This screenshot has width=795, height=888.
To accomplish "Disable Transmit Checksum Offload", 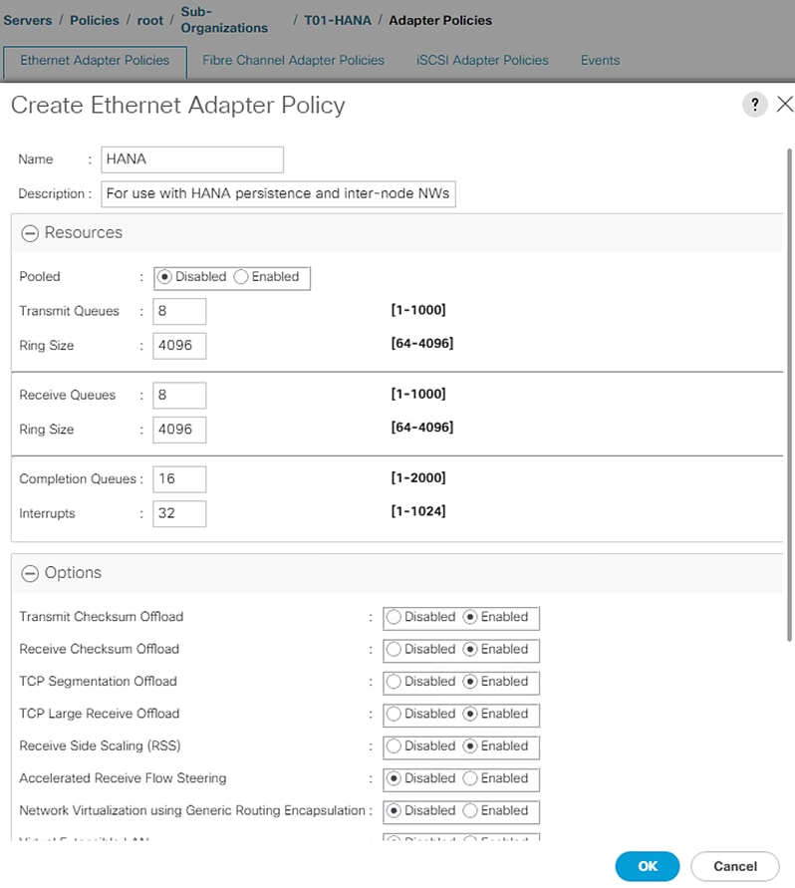I will click(395, 617).
